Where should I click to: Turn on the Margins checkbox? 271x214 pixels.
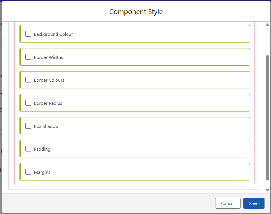[28, 172]
